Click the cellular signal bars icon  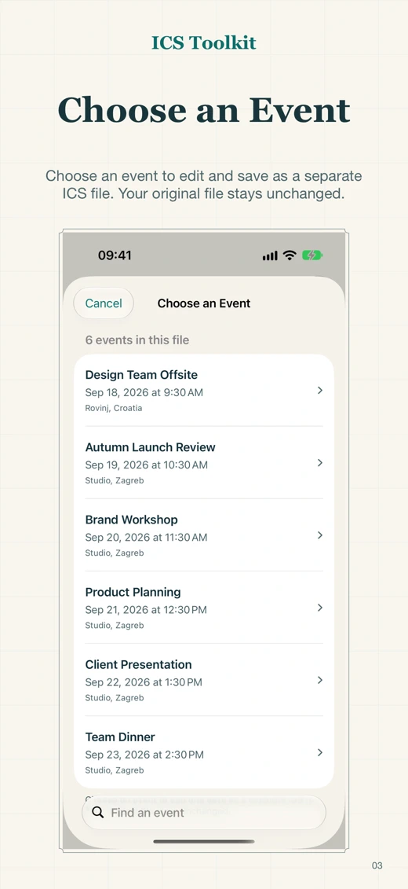pos(270,256)
